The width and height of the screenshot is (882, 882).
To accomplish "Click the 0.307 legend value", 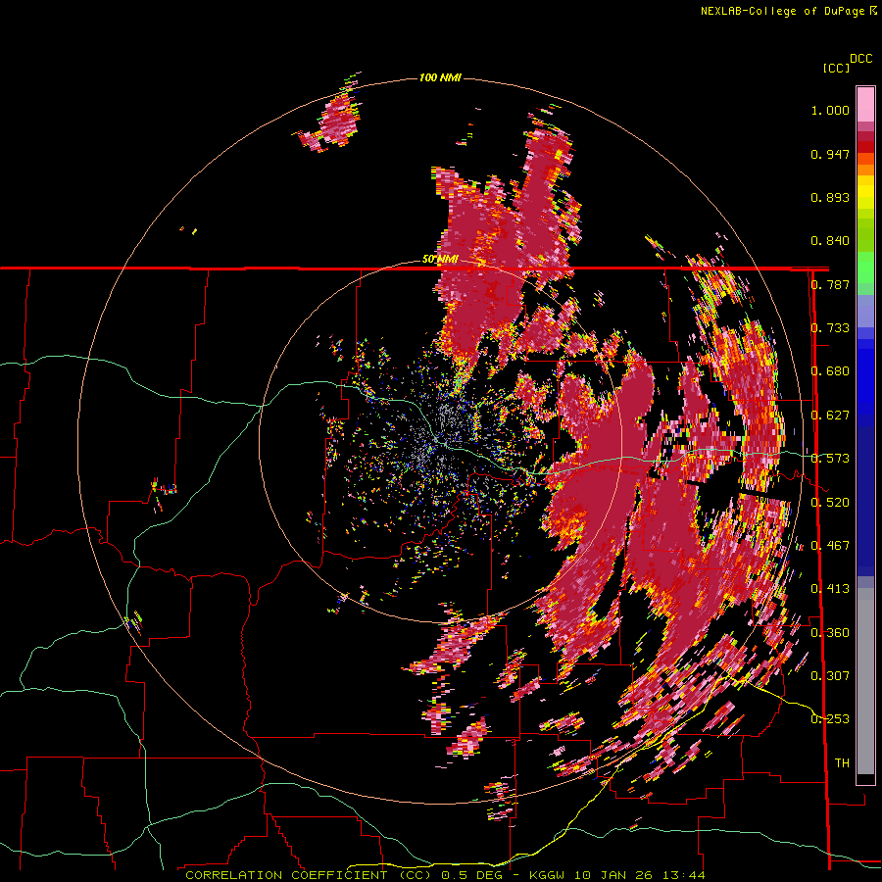I will (830, 675).
